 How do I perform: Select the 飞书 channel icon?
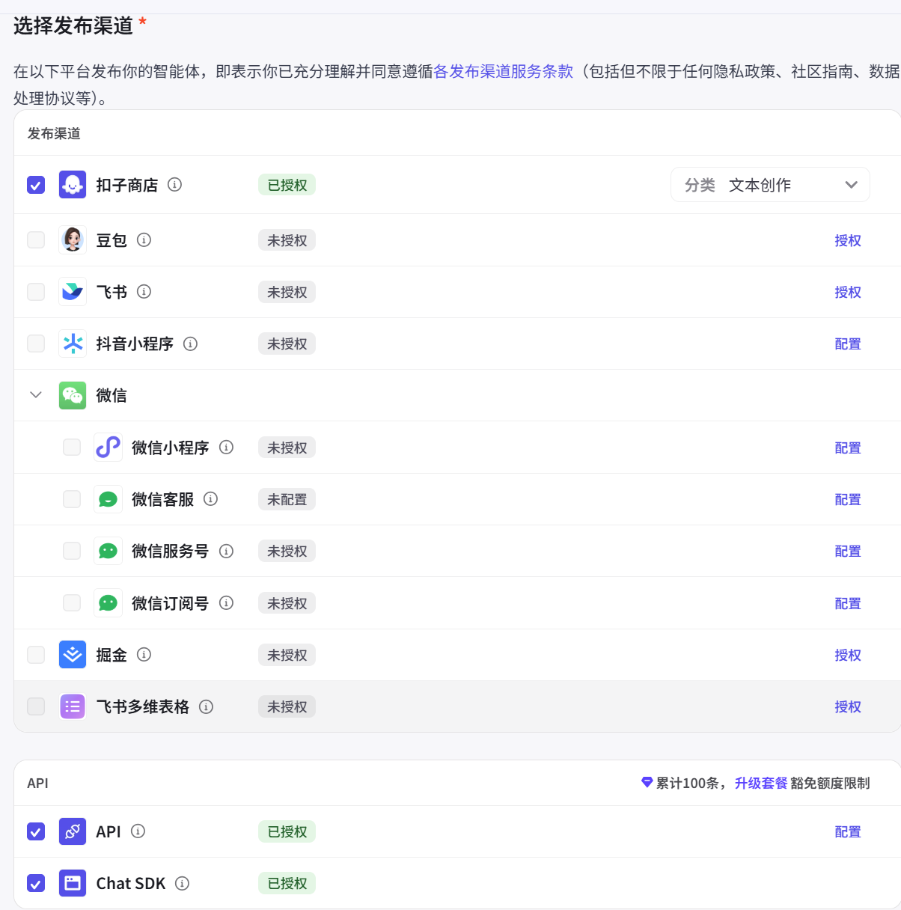(x=73, y=291)
